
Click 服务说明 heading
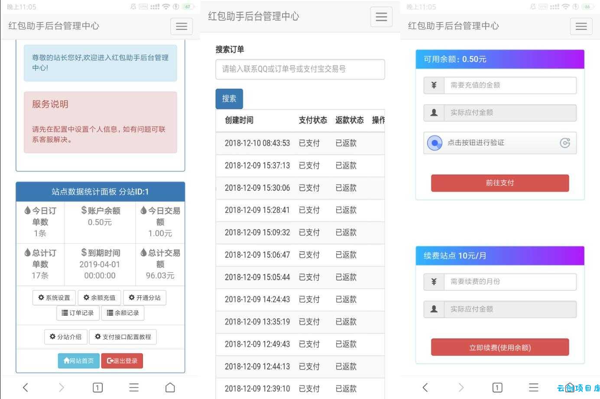coord(50,104)
